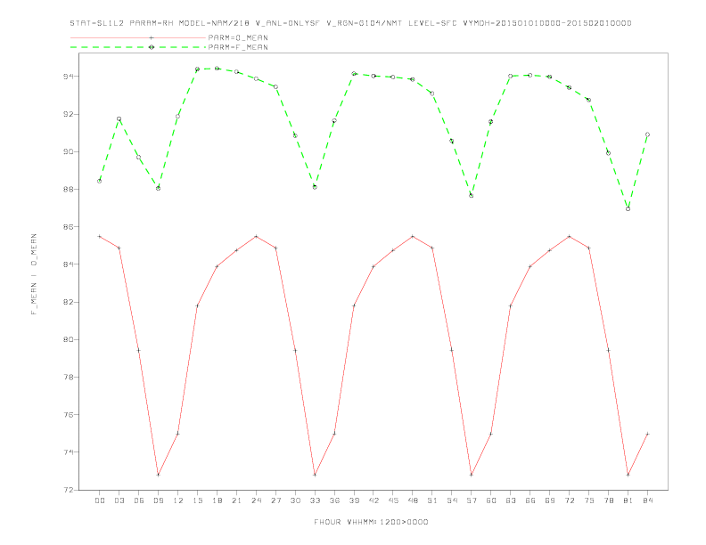Click x-axis tick label 06
The image size is (706, 545).
[x=139, y=500]
